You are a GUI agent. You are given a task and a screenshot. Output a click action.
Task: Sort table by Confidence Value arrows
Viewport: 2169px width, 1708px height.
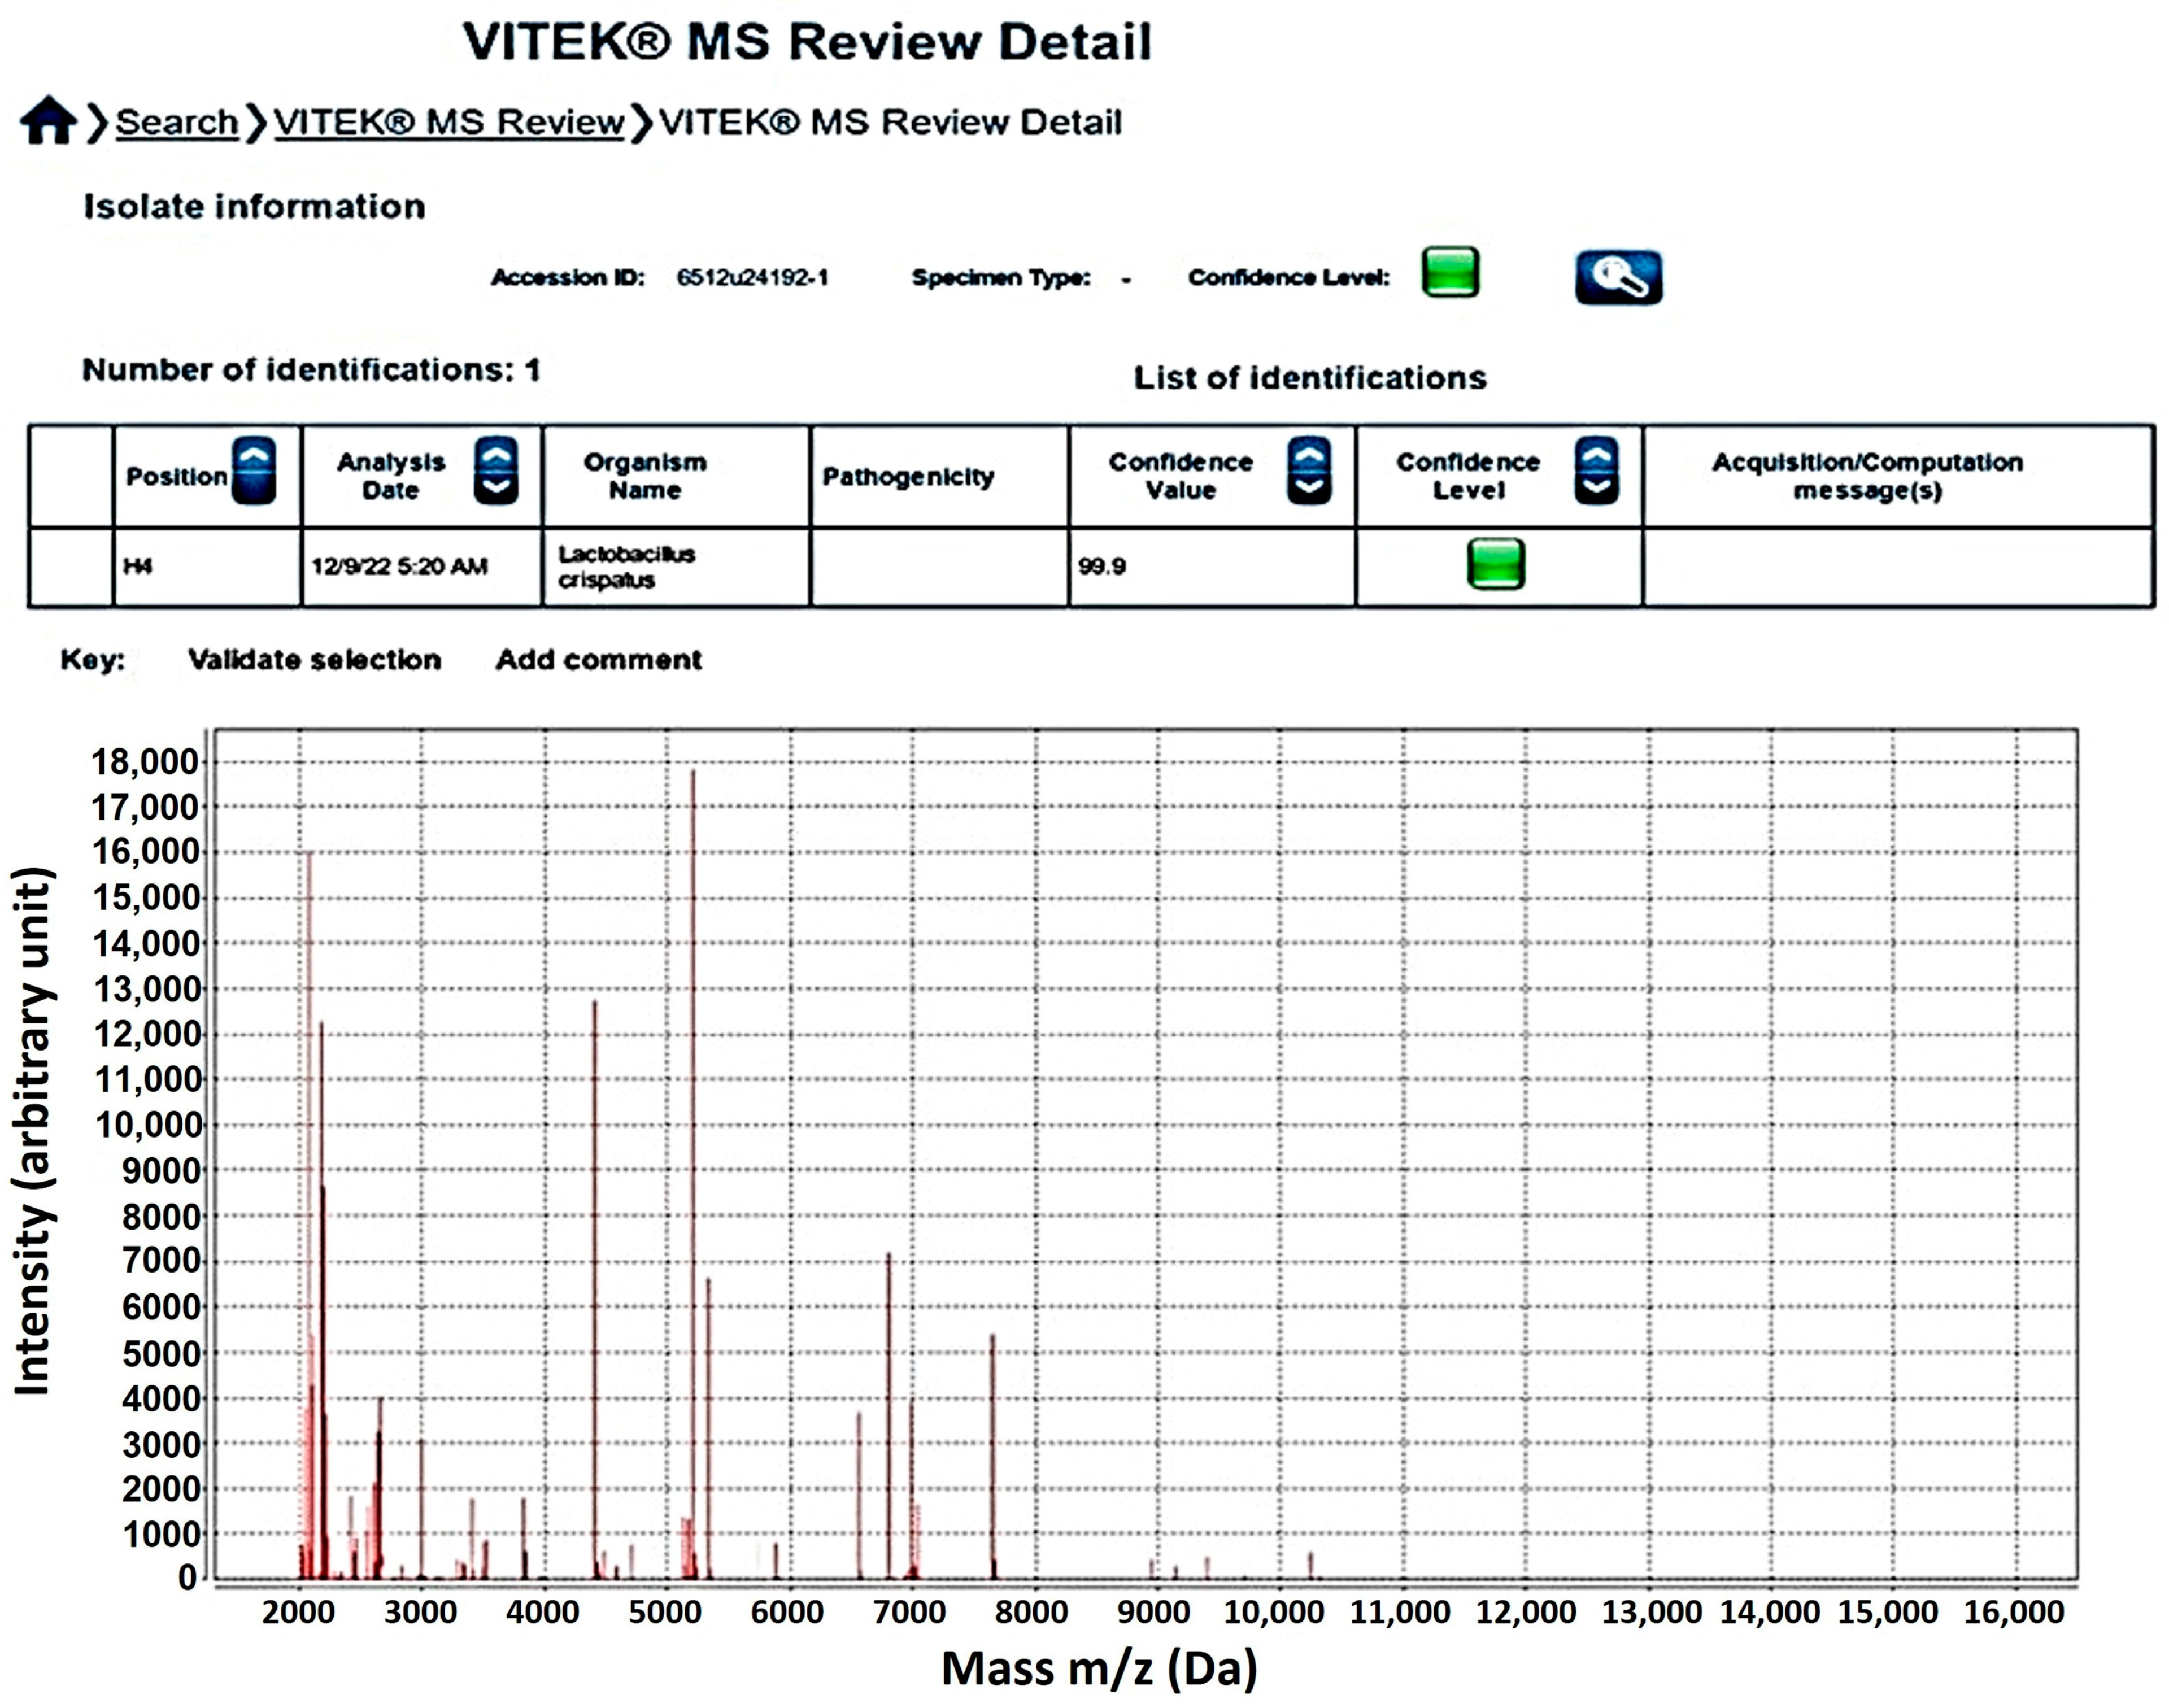1309,471
